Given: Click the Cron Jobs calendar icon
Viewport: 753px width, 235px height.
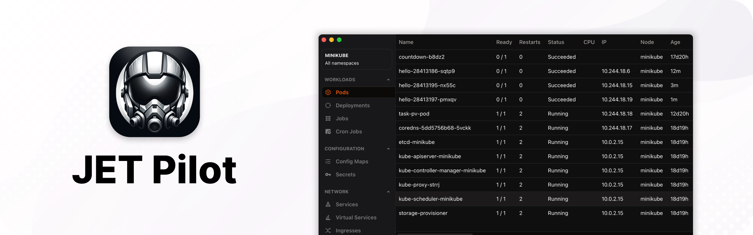Looking at the screenshot, I should (328, 132).
